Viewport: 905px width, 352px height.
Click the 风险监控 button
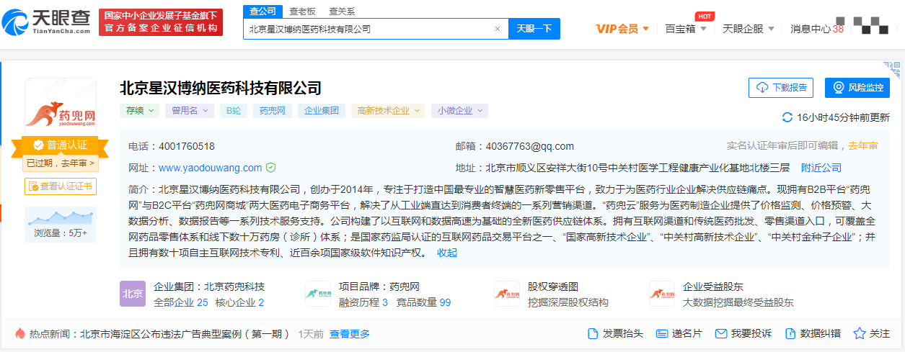pos(857,87)
